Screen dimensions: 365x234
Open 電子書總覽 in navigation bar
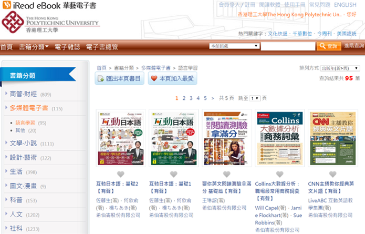coord(102,47)
